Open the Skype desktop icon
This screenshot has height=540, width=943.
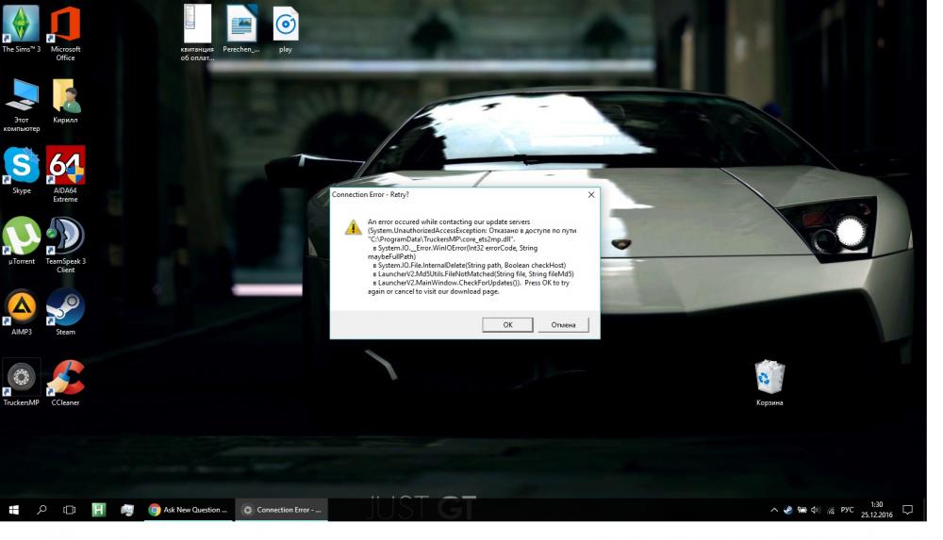[22, 166]
